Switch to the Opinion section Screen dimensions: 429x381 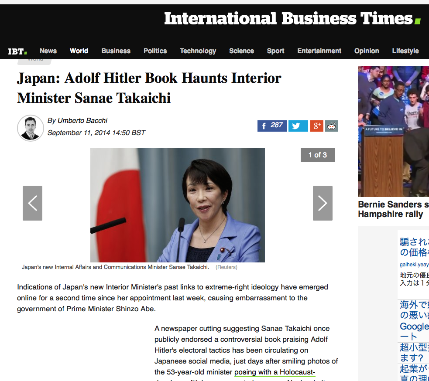click(x=367, y=51)
